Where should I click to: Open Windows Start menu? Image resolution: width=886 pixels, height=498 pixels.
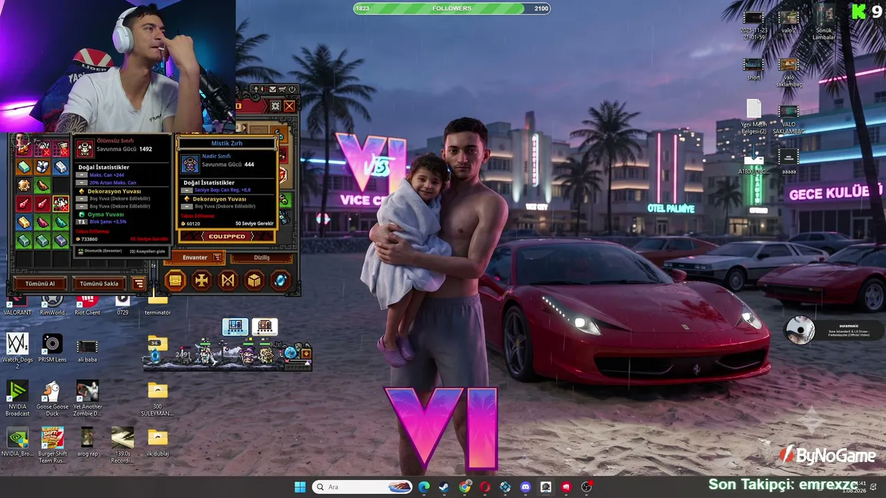point(300,487)
